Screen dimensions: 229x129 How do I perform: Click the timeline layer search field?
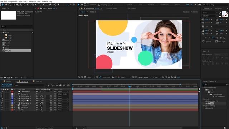tap(30, 85)
